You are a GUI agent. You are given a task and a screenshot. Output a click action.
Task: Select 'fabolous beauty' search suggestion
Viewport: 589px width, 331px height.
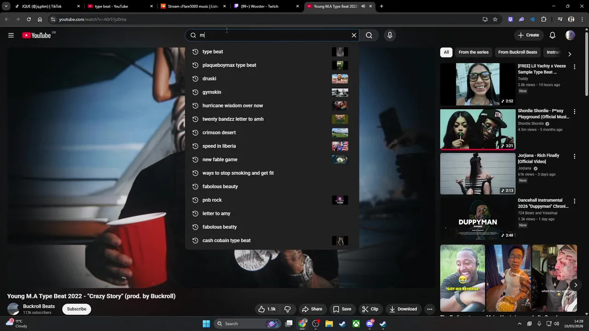(272, 187)
